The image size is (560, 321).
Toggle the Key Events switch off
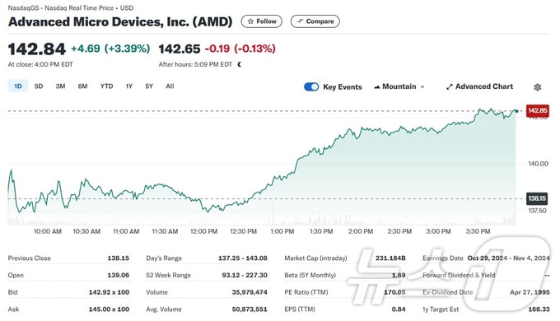(x=311, y=86)
